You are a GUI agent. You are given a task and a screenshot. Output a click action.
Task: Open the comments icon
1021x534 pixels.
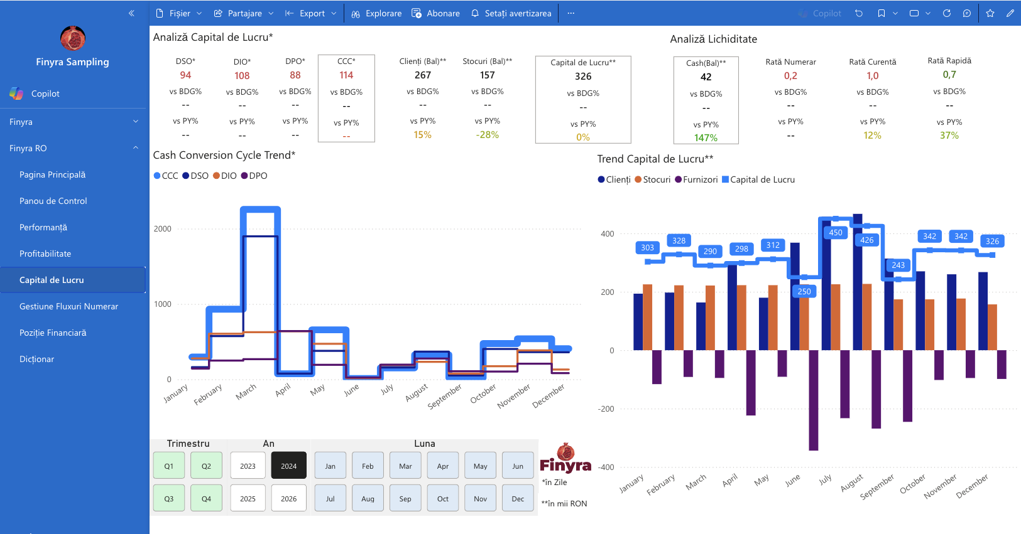click(x=967, y=13)
